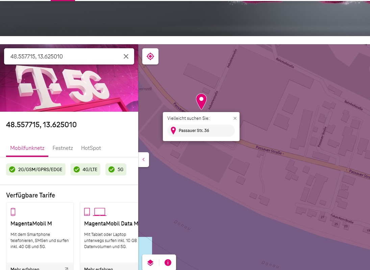
Task: Switch to the HotSpot tab
Action: pyautogui.click(x=91, y=148)
